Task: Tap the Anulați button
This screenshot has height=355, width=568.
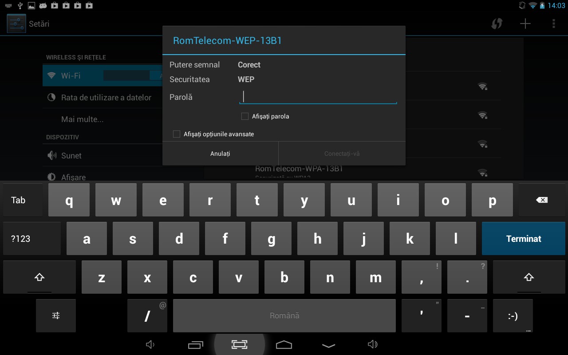Action: (x=220, y=154)
